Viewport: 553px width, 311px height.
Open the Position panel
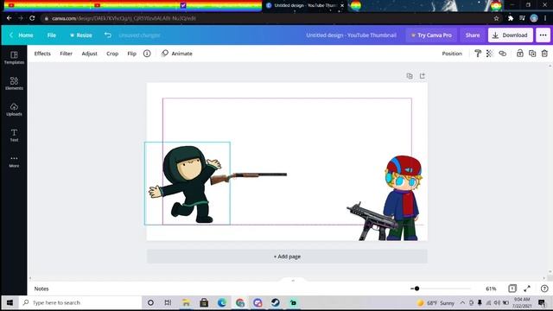click(x=452, y=54)
